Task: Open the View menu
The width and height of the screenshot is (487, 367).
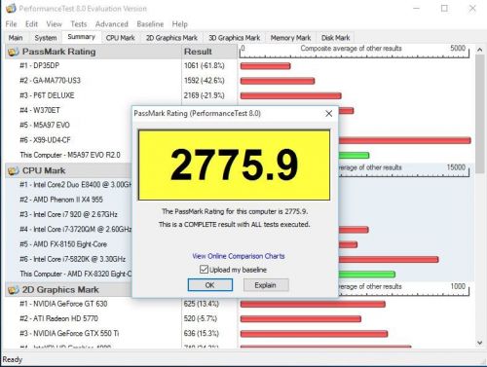Action: pos(54,24)
